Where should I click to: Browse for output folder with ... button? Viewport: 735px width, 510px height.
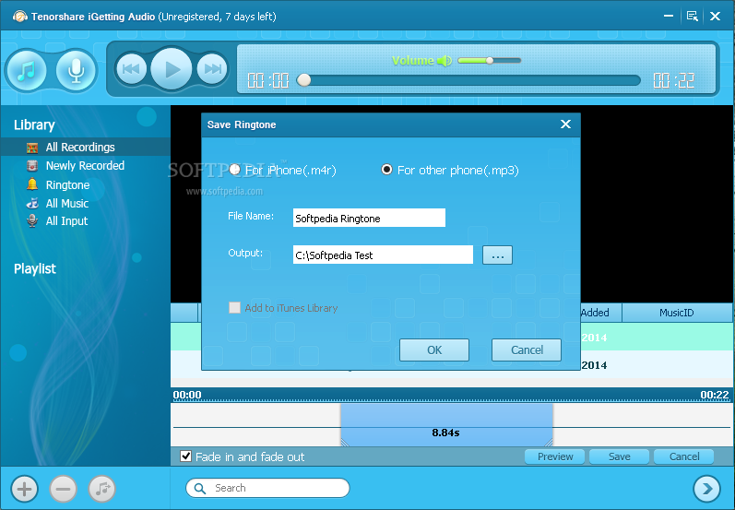497,255
